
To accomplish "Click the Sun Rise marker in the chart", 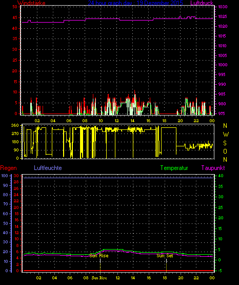I will point(99,256).
